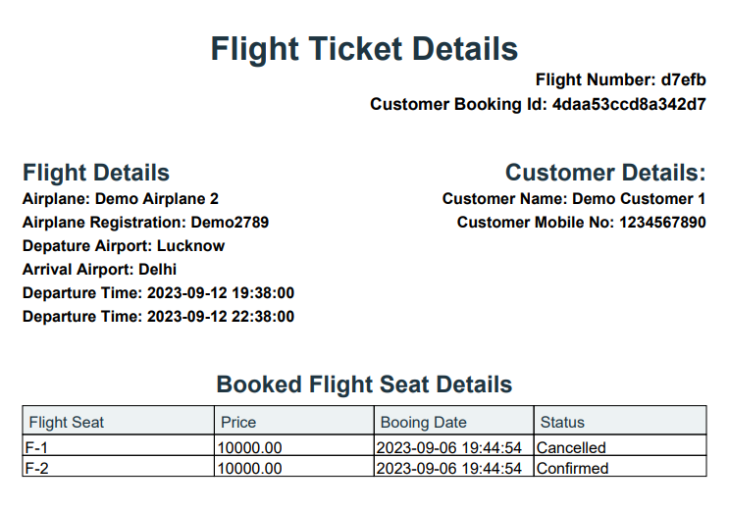Select the time line ending 22:38:00
This screenshot has height=511, width=729.
(159, 317)
